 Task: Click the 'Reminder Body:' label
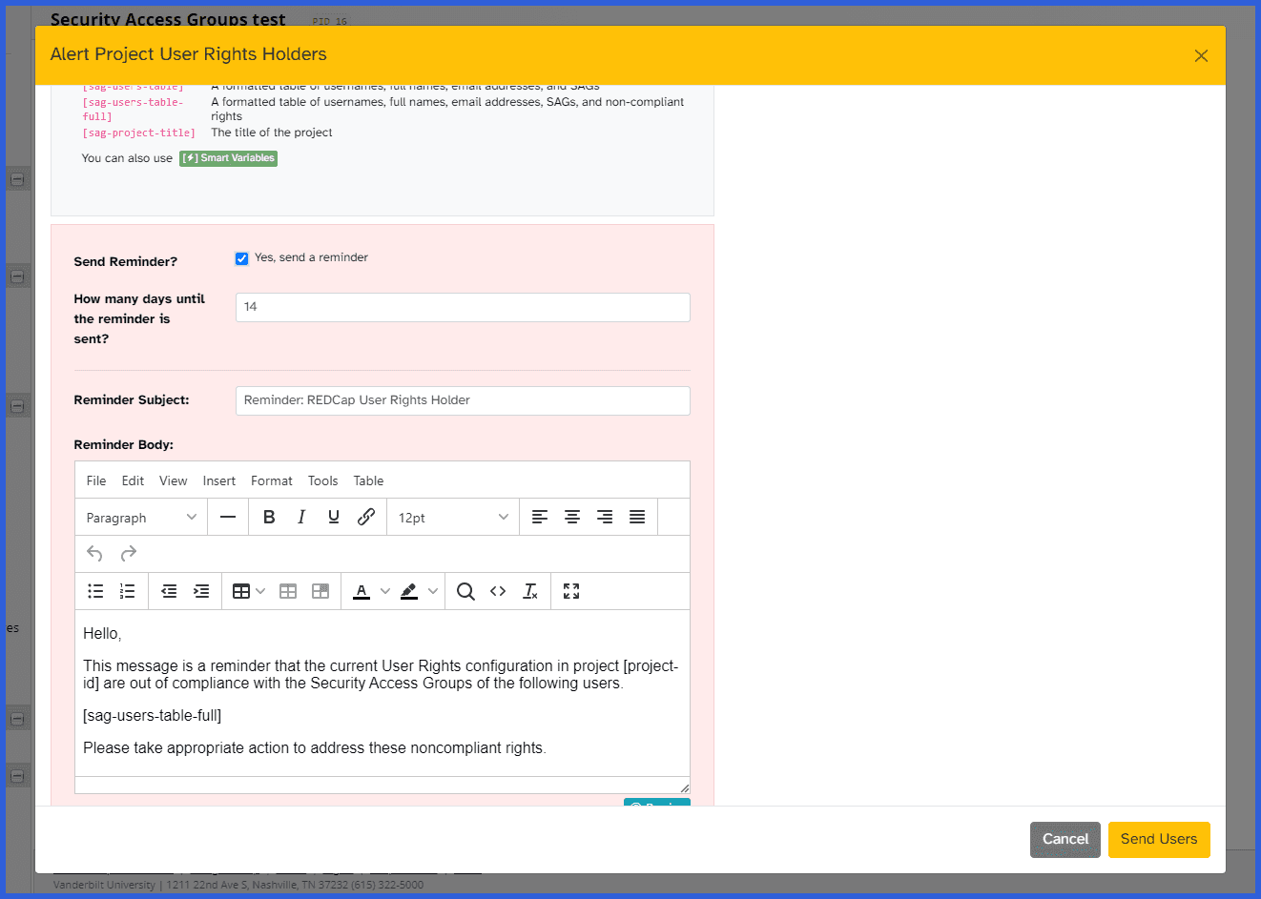pos(124,444)
